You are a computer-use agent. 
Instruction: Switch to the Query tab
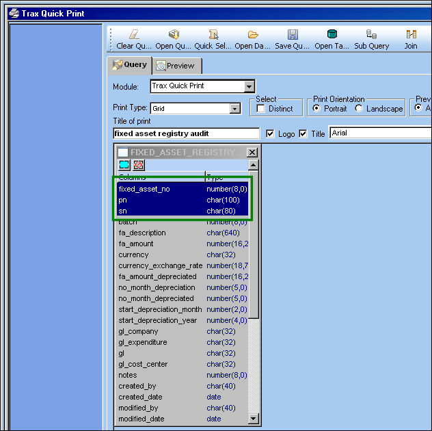[130, 65]
